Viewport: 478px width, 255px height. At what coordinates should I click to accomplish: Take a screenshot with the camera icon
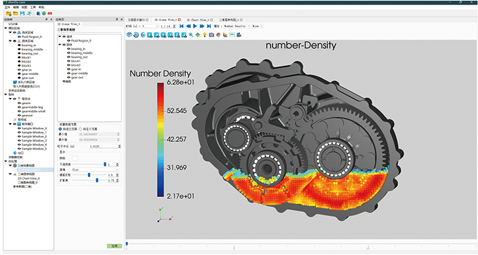coord(211,35)
